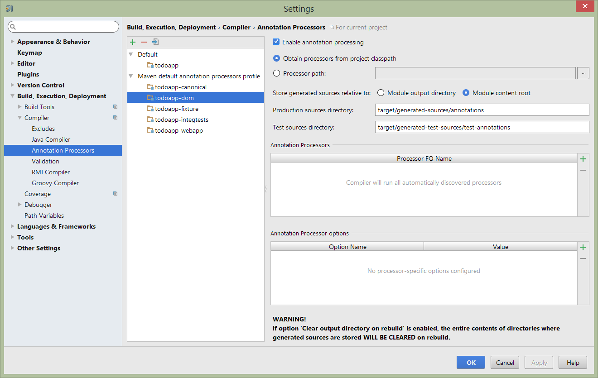598x378 pixels.
Task: Expand the Appearance & Behavior section
Action: tap(13, 42)
